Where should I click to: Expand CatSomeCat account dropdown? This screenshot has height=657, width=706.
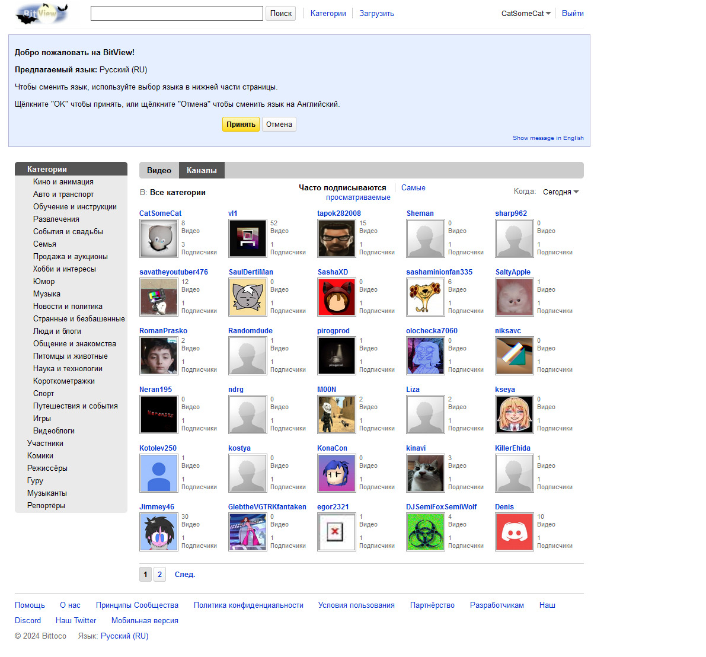(526, 14)
